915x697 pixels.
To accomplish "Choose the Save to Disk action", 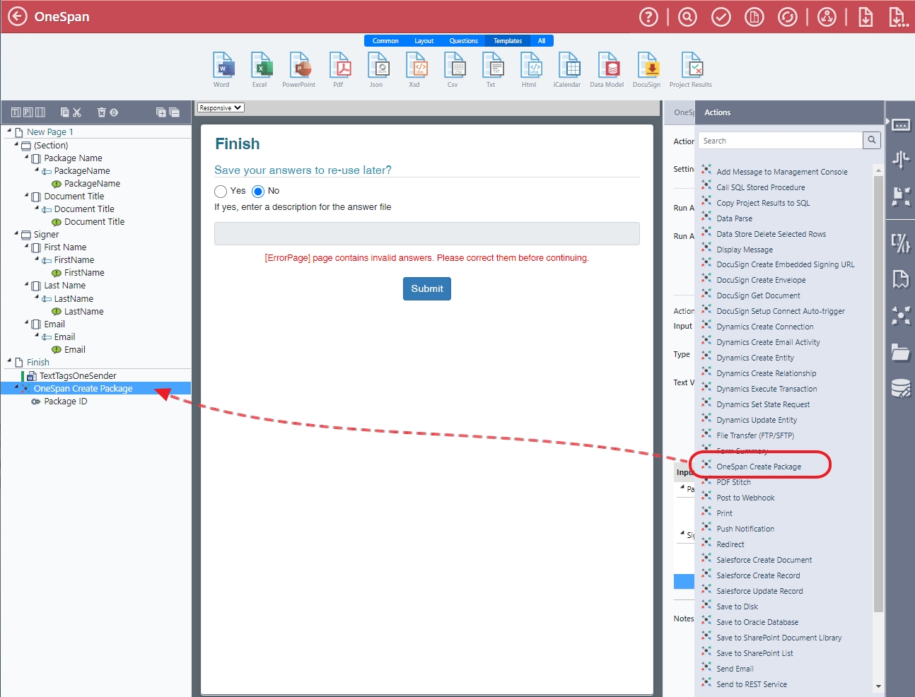I will point(737,607).
